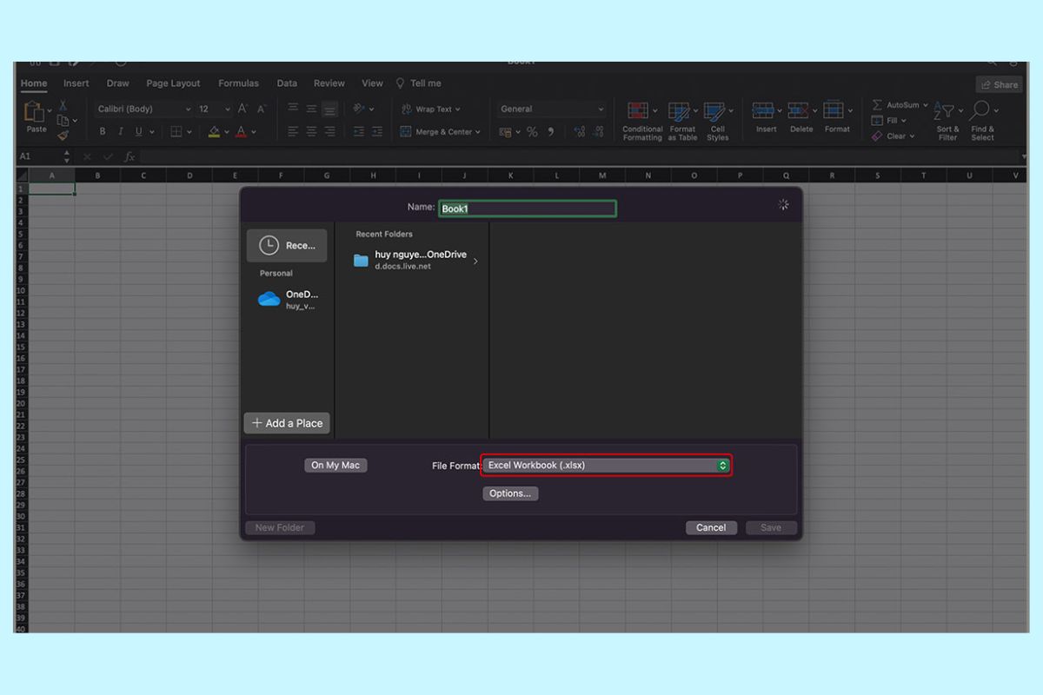Viewport: 1043px width, 695px height.
Task: Click the Cut scissors icon
Action: coord(63,105)
